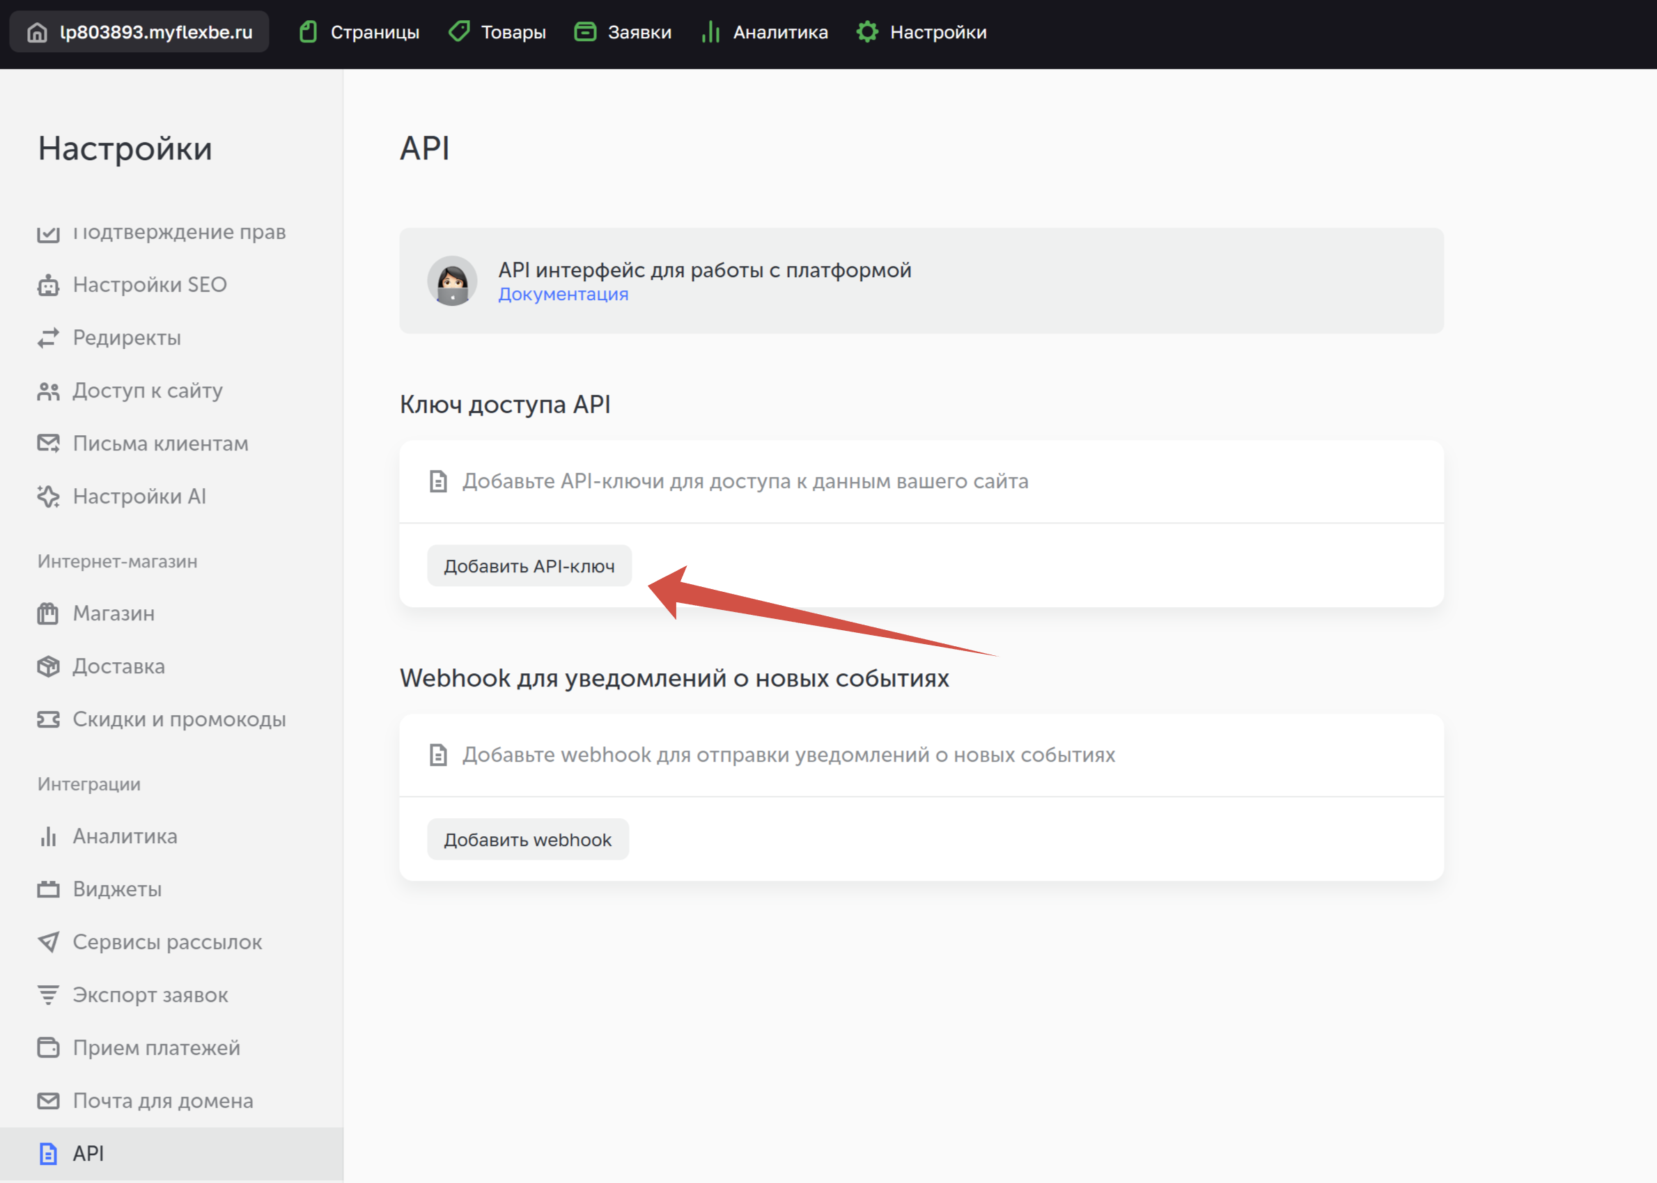Click the robot icon for Настройки SEO
This screenshot has width=1657, height=1183.
coord(48,285)
